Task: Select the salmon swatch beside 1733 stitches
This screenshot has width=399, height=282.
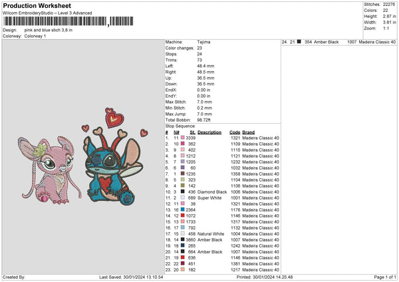Action: click(x=182, y=221)
